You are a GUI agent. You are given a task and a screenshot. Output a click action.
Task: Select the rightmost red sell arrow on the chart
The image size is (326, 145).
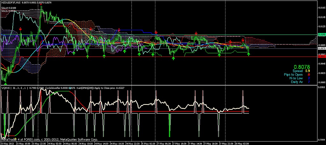(243, 40)
